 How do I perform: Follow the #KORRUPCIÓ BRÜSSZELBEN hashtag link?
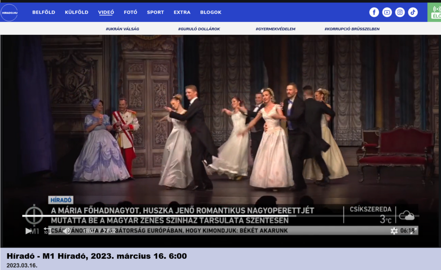tap(352, 29)
